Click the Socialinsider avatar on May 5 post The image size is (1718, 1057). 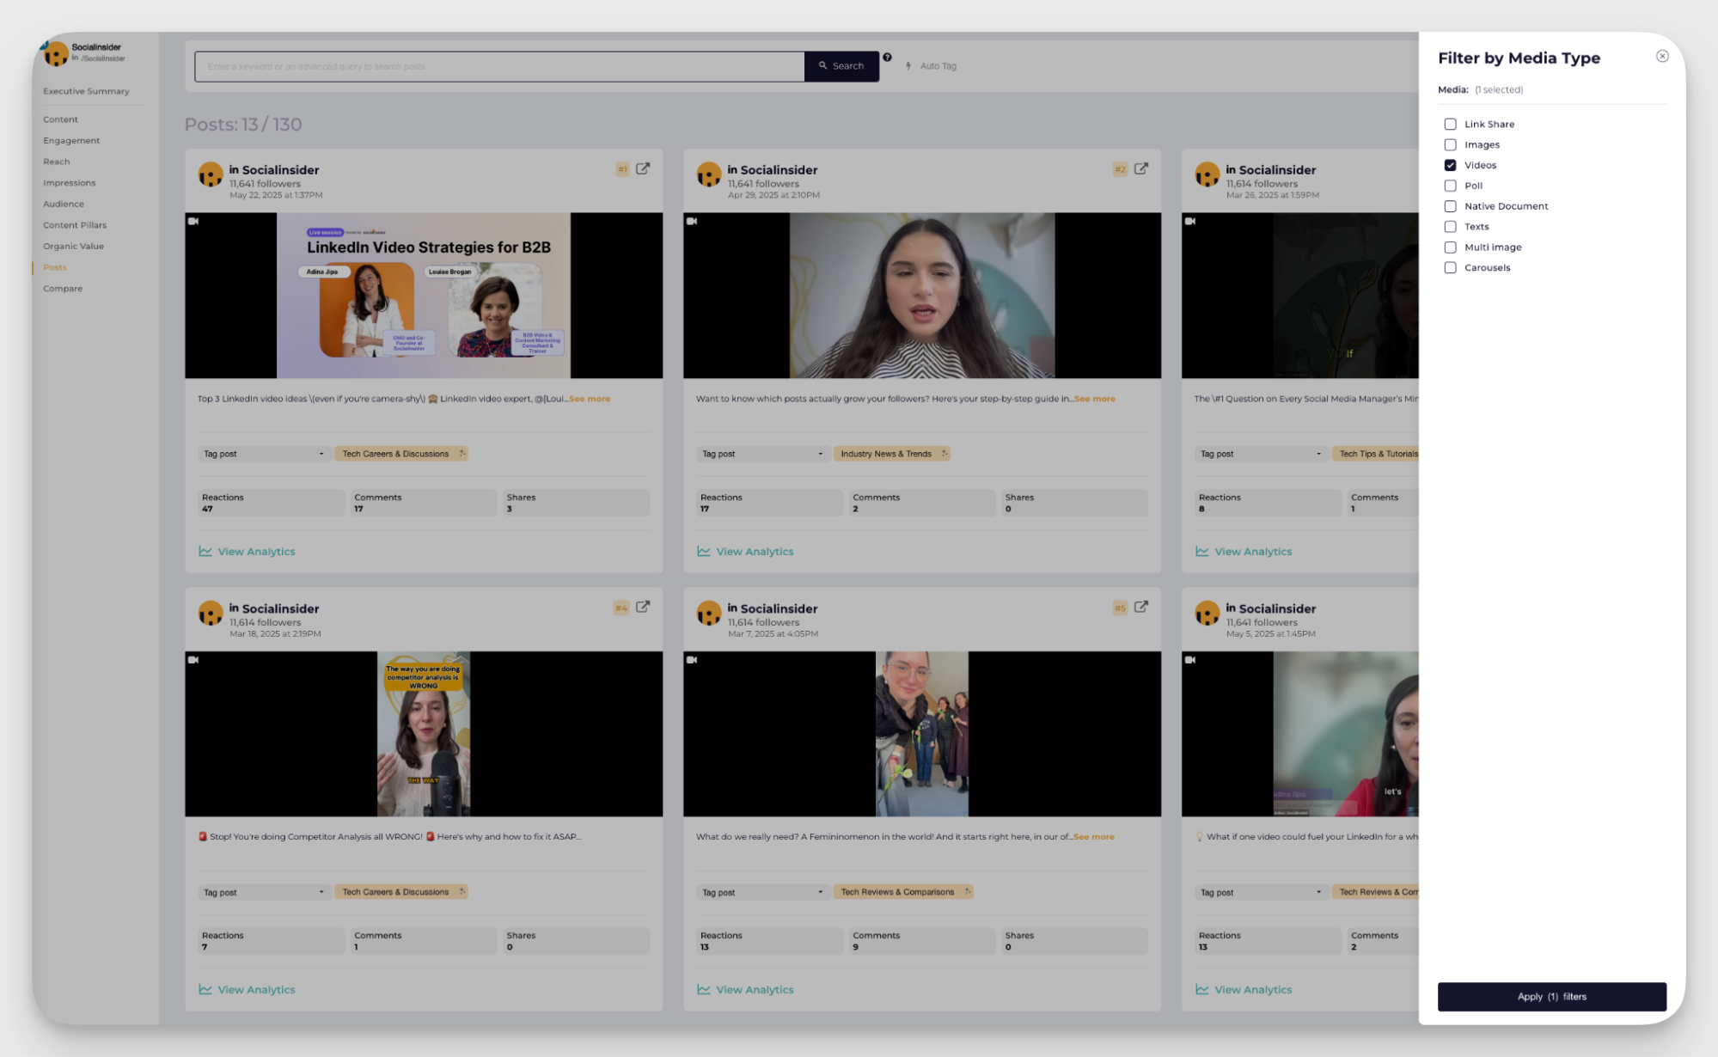pyautogui.click(x=1207, y=613)
